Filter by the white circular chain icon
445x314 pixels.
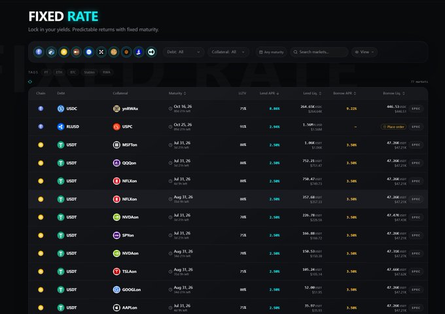pos(151,52)
